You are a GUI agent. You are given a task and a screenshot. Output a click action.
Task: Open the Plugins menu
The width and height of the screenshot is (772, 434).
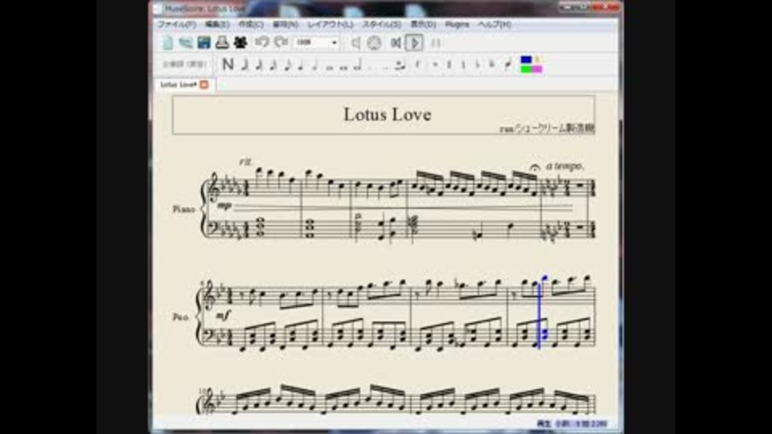(457, 24)
